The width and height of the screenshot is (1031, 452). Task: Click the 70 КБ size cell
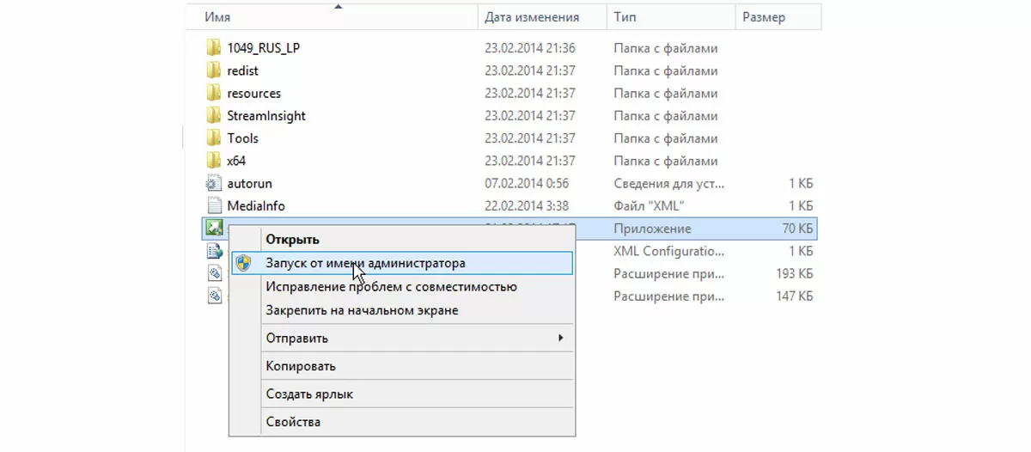pos(796,229)
